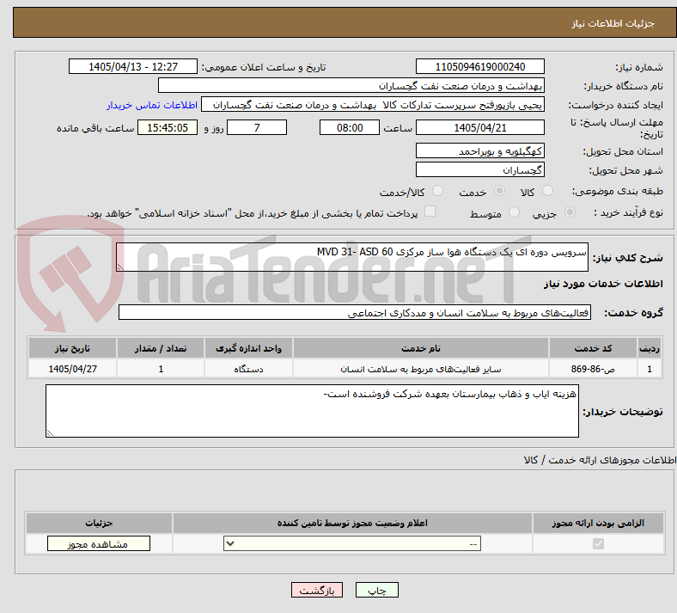Open the مشاهده مجوز license view button
The image size is (677, 613).
point(99,544)
